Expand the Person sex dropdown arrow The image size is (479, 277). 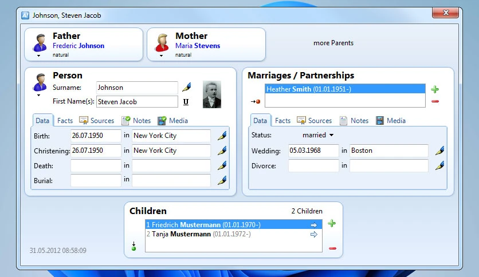pyautogui.click(x=38, y=96)
